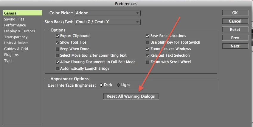Click Reset All Warning Dialogs button

pyautogui.click(x=131, y=96)
